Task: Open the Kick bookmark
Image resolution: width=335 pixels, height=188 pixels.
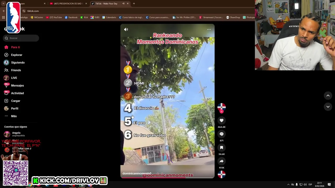Action: click(84, 17)
